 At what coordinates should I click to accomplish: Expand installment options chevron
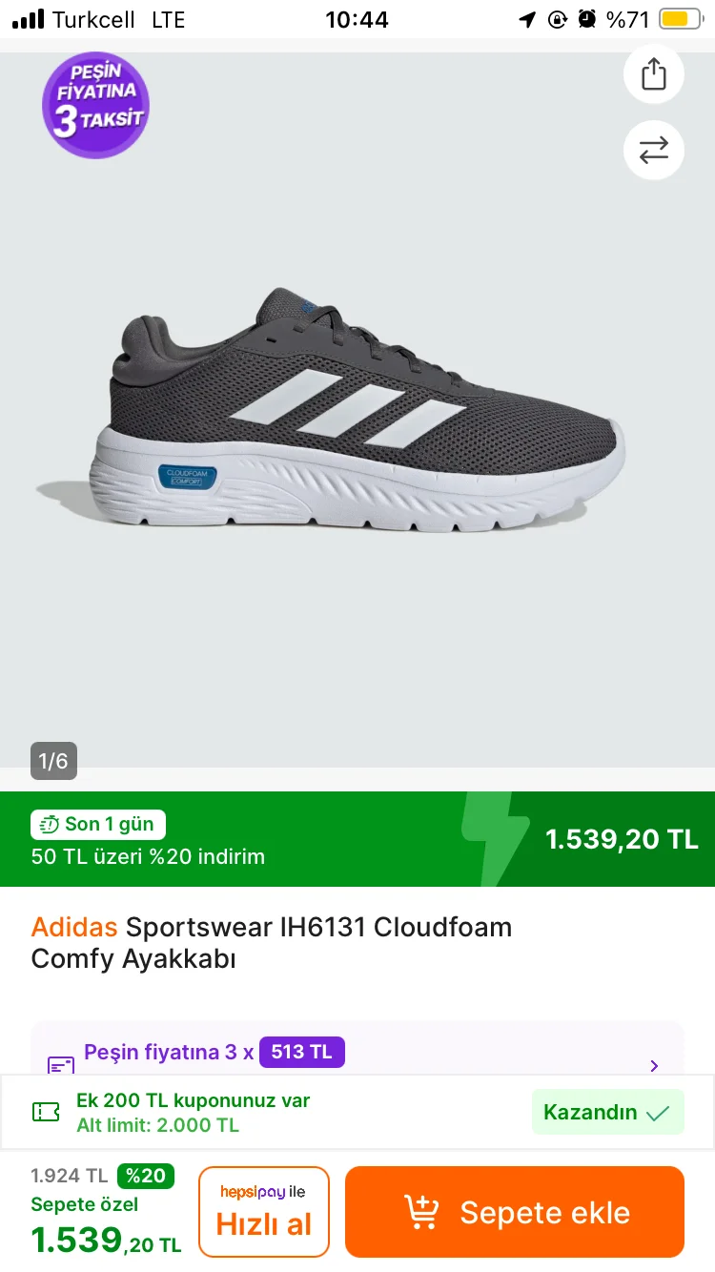point(654,1066)
